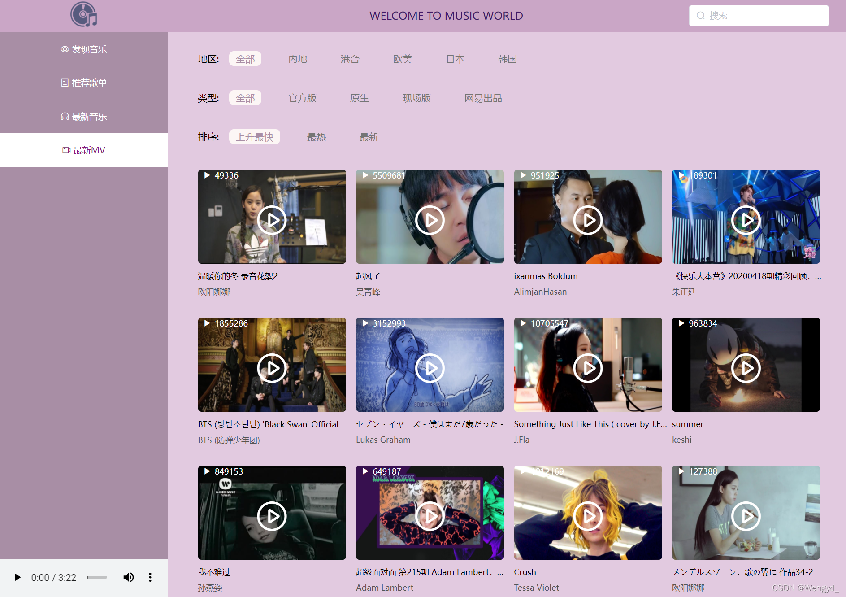This screenshot has height=597, width=846.
Task: Click title summer
Action: click(x=688, y=424)
